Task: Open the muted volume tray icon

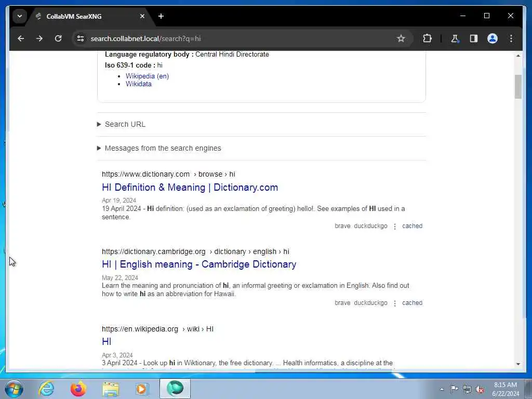Action: (x=480, y=389)
